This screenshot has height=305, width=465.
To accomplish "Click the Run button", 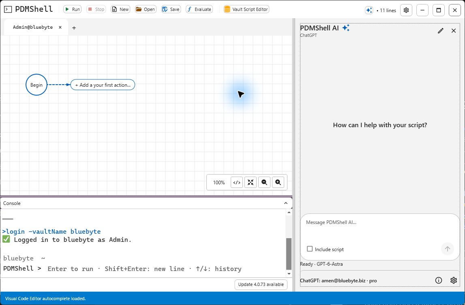I will [x=72, y=9].
